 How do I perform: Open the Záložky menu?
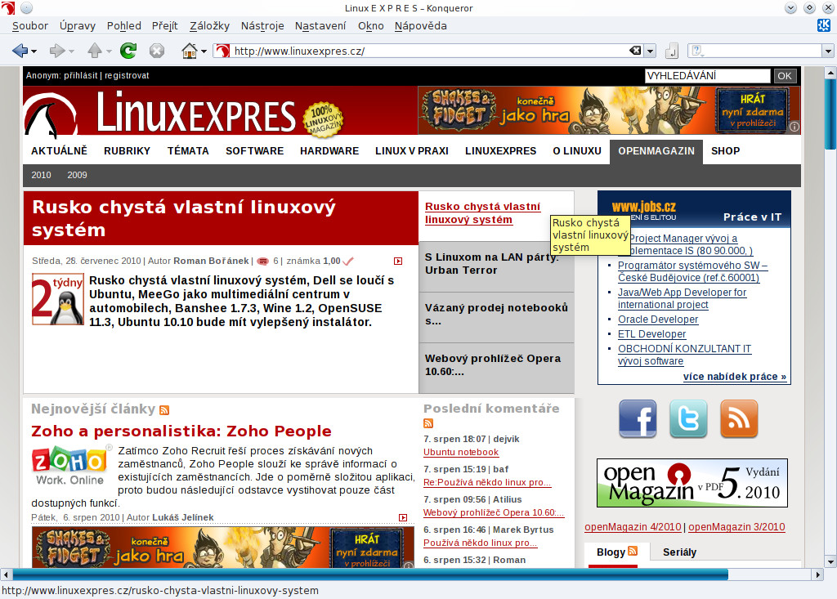209,25
